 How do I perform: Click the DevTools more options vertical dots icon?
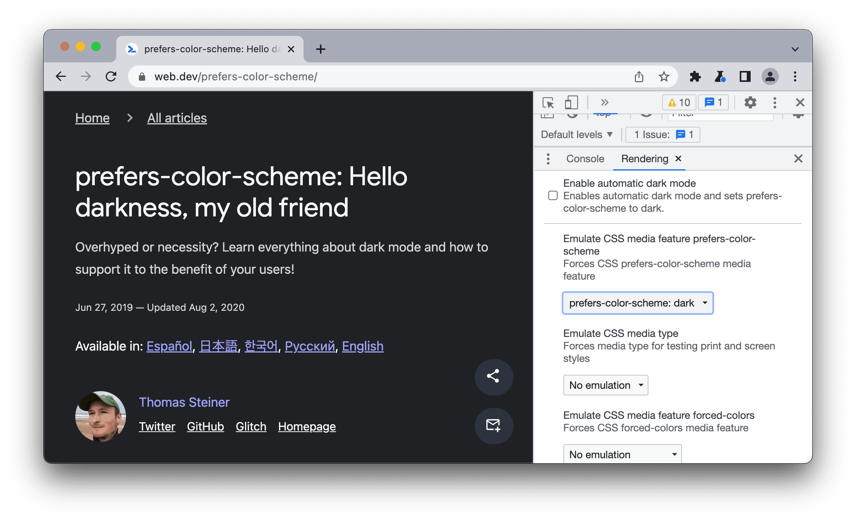(x=773, y=102)
